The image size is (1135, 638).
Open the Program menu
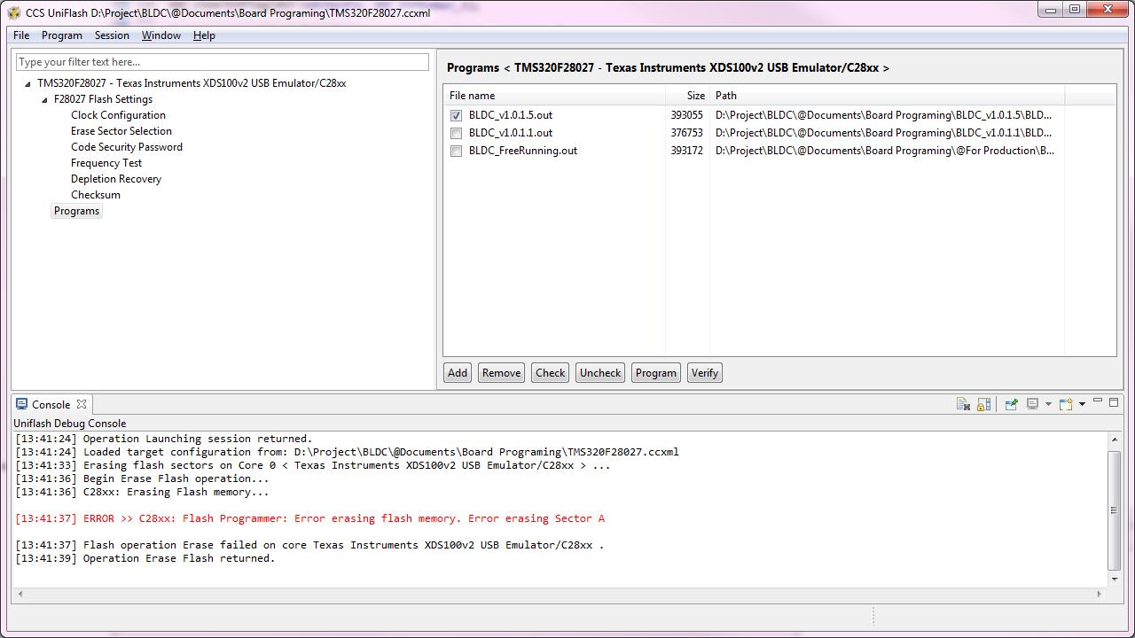[62, 35]
